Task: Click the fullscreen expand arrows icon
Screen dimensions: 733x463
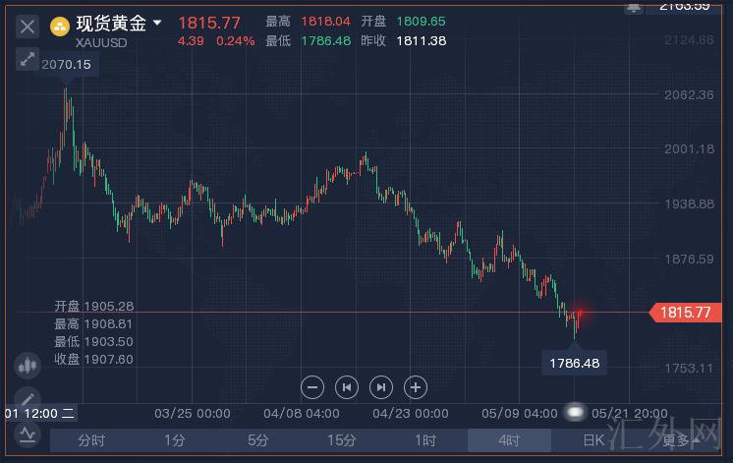Action: tap(28, 59)
